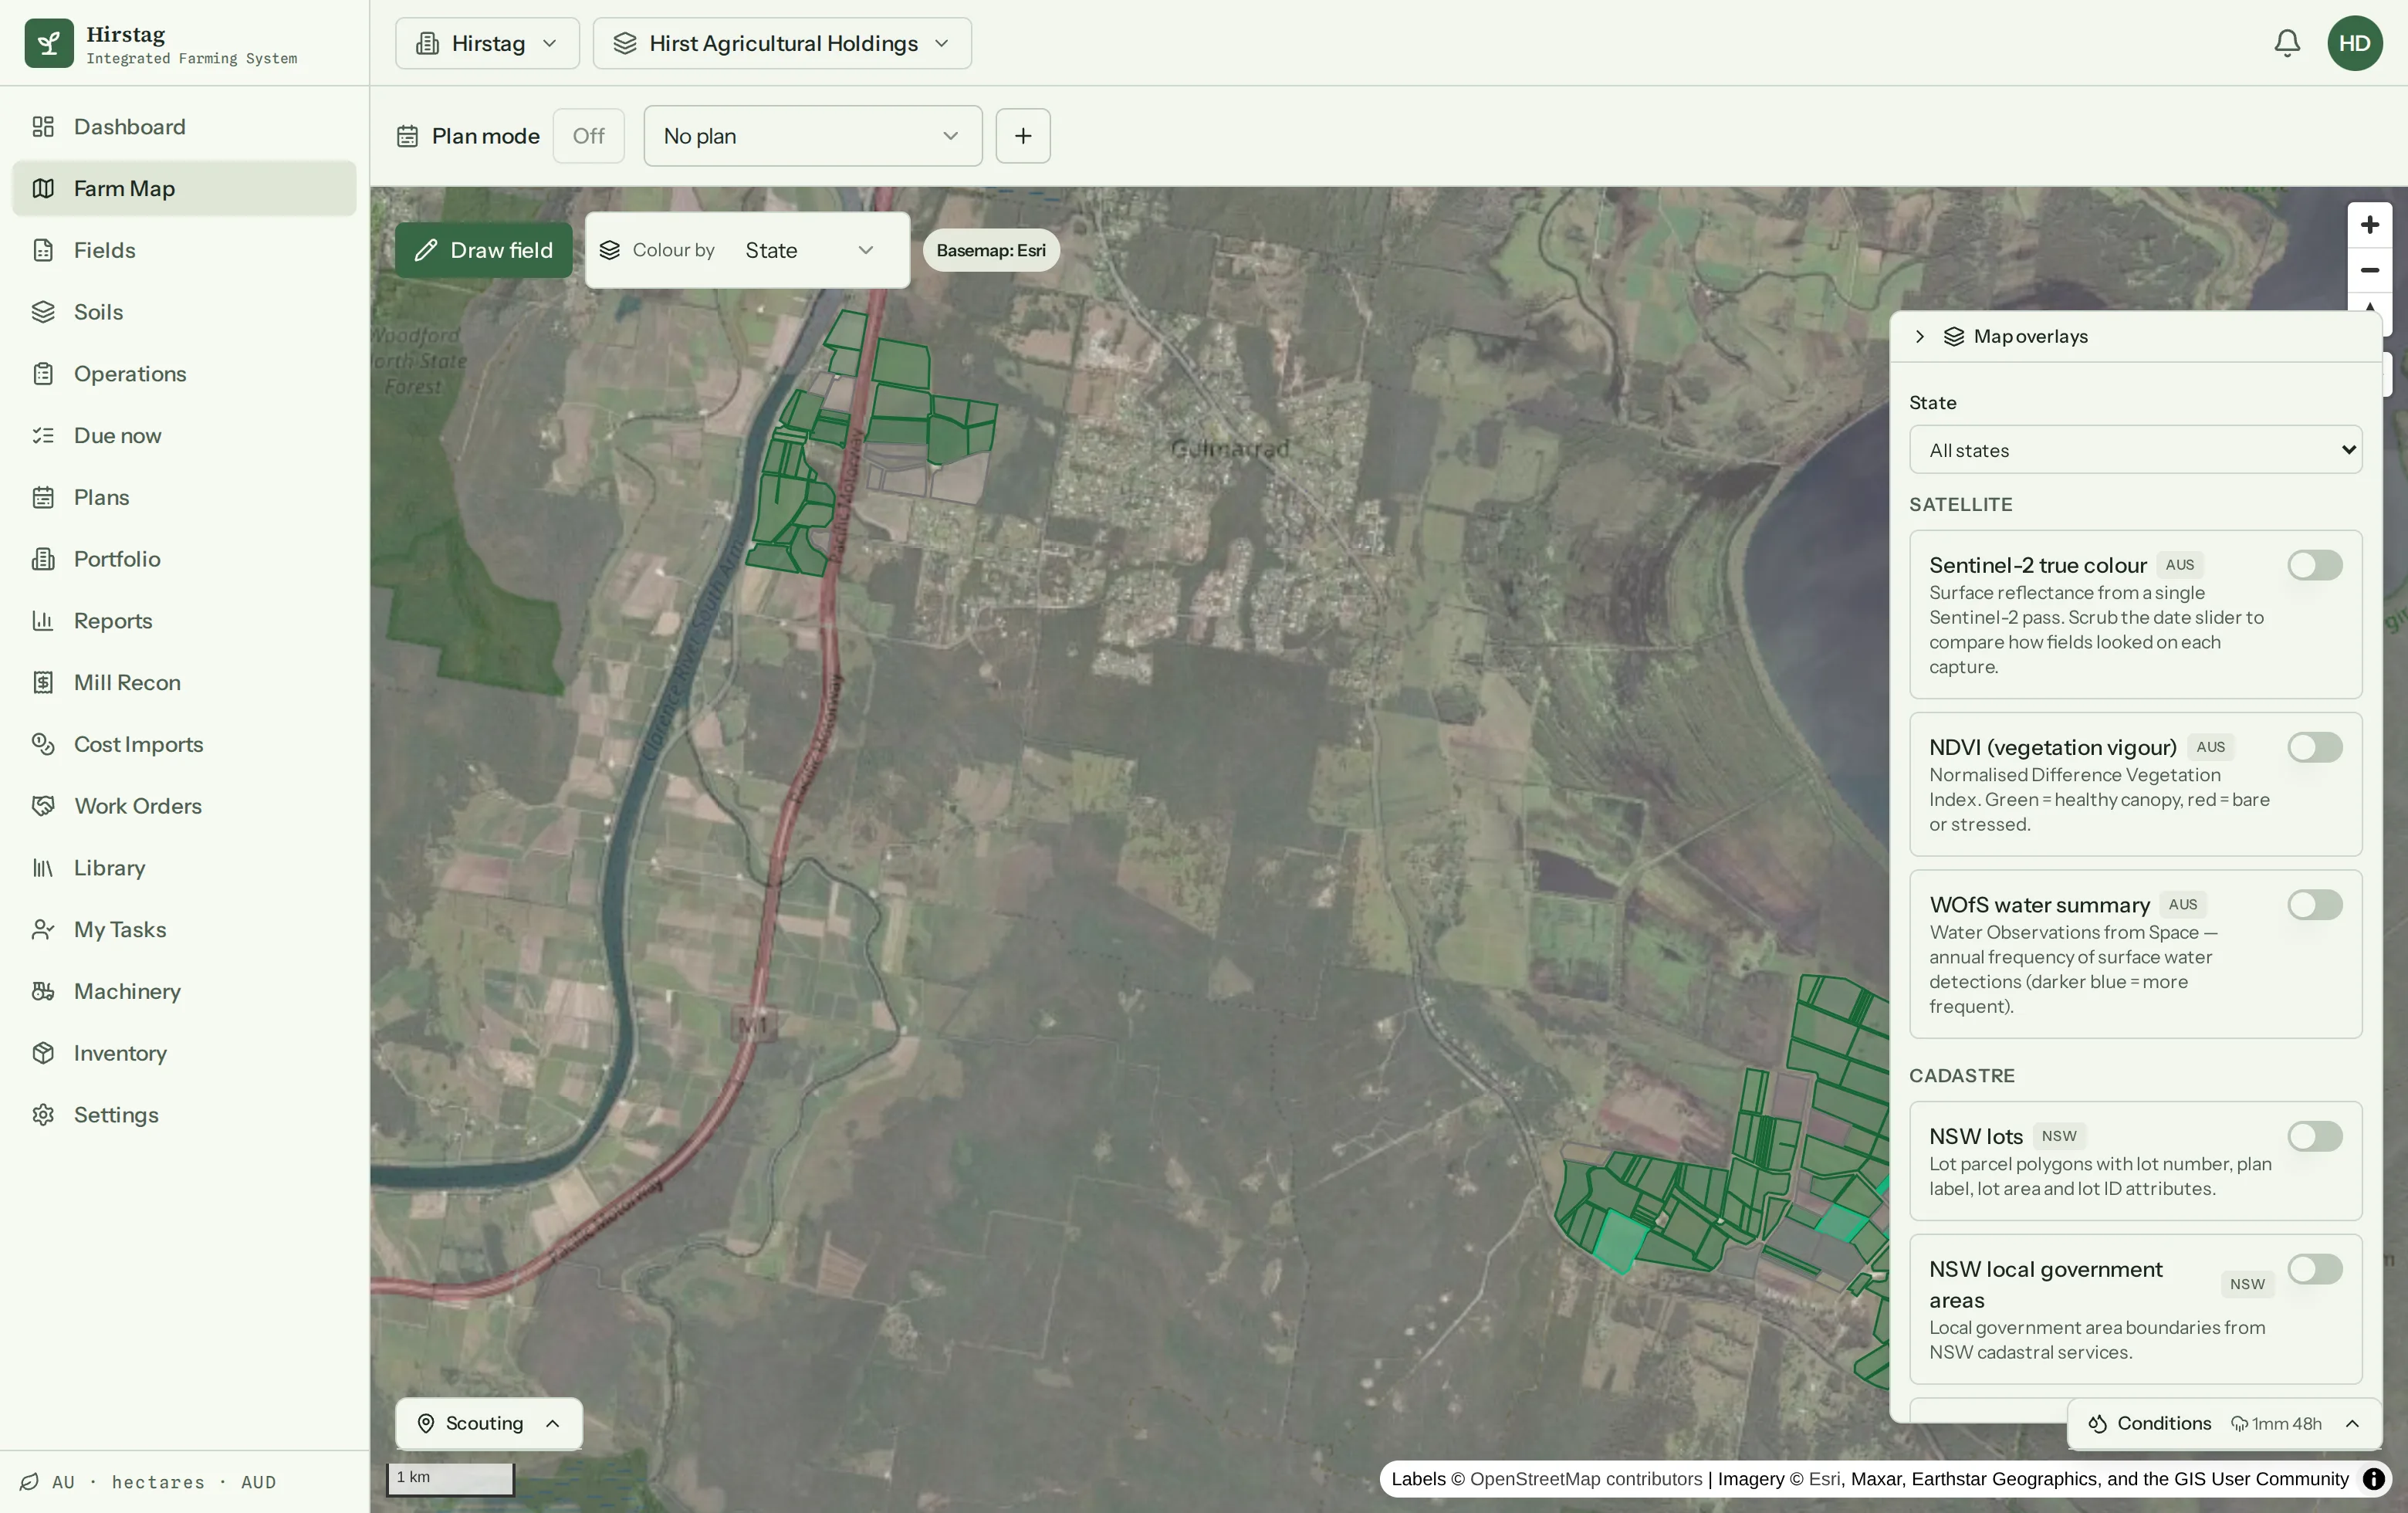Click the My Tasks person-check icon
Screen dimensions: 2408x1513
point(43,929)
